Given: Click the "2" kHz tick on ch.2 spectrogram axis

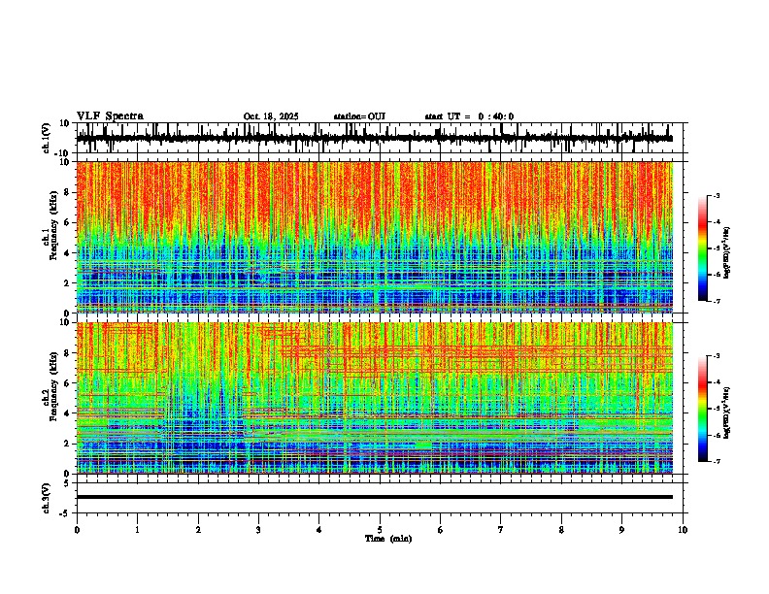Looking at the screenshot, I should coord(67,444).
